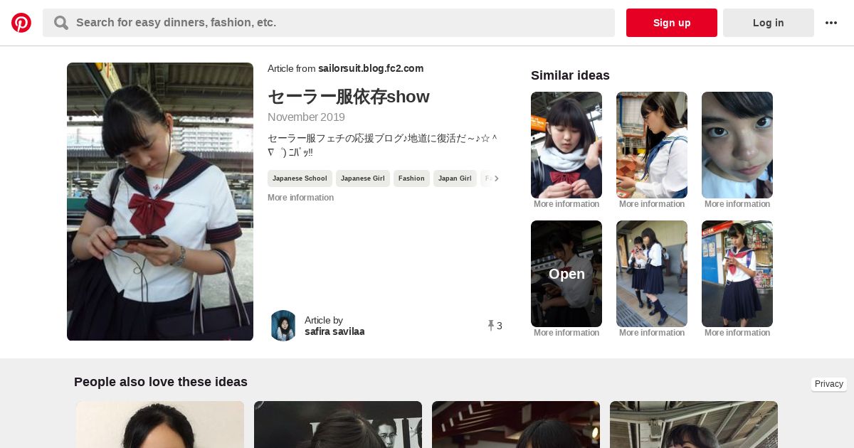The height and width of the screenshot is (448, 854).
Task: Click the search magnifier icon
Action: [61, 23]
